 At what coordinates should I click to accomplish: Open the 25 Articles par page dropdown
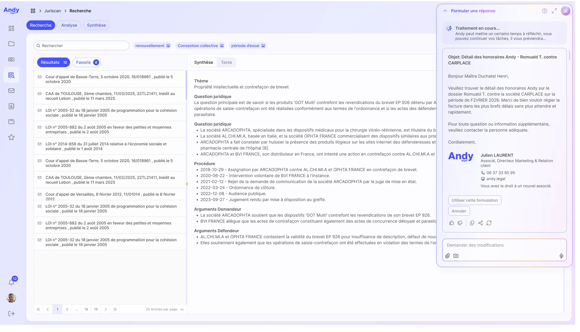click(165, 309)
